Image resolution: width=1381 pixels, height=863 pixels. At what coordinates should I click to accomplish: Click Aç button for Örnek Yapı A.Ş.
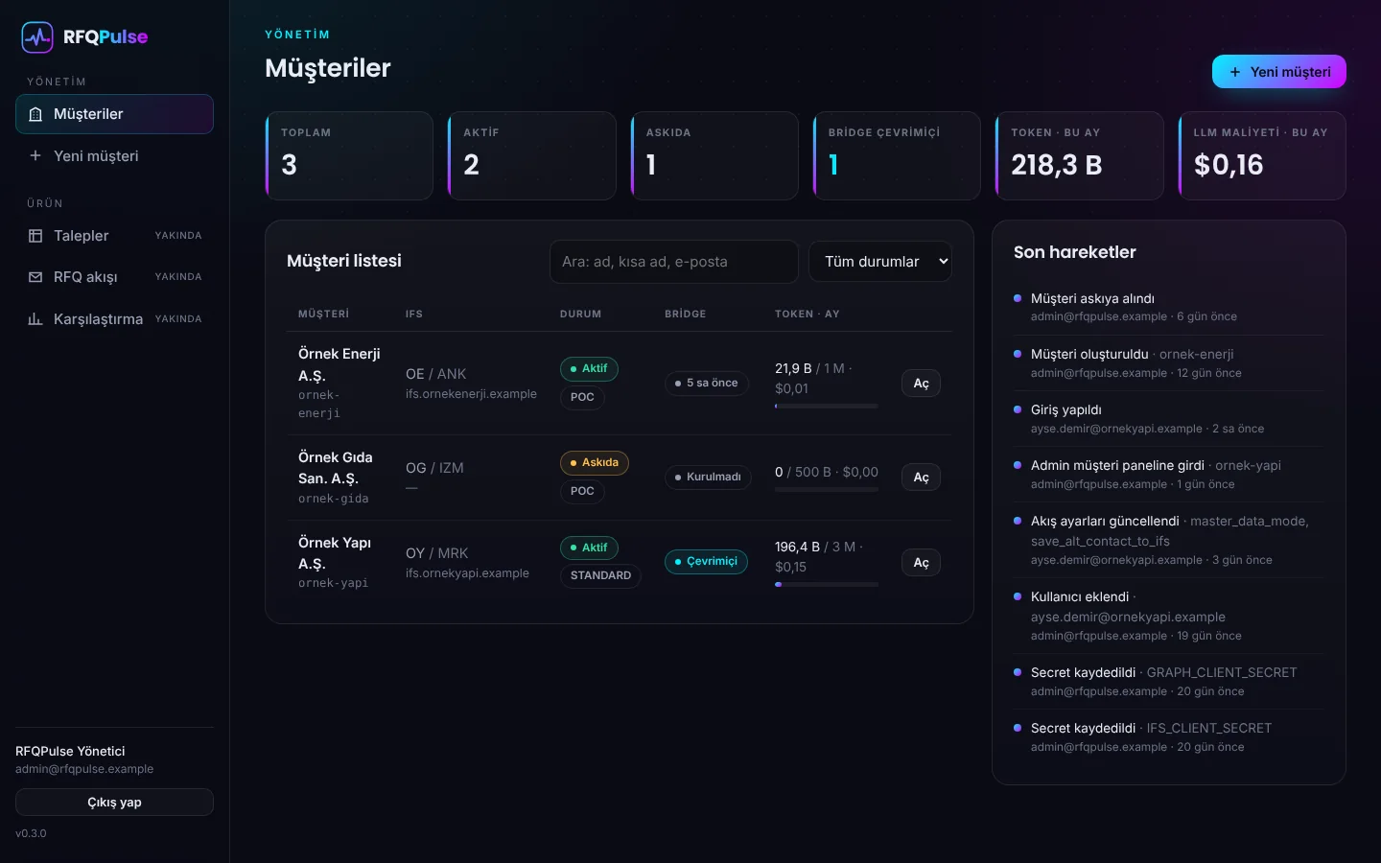coord(921,563)
